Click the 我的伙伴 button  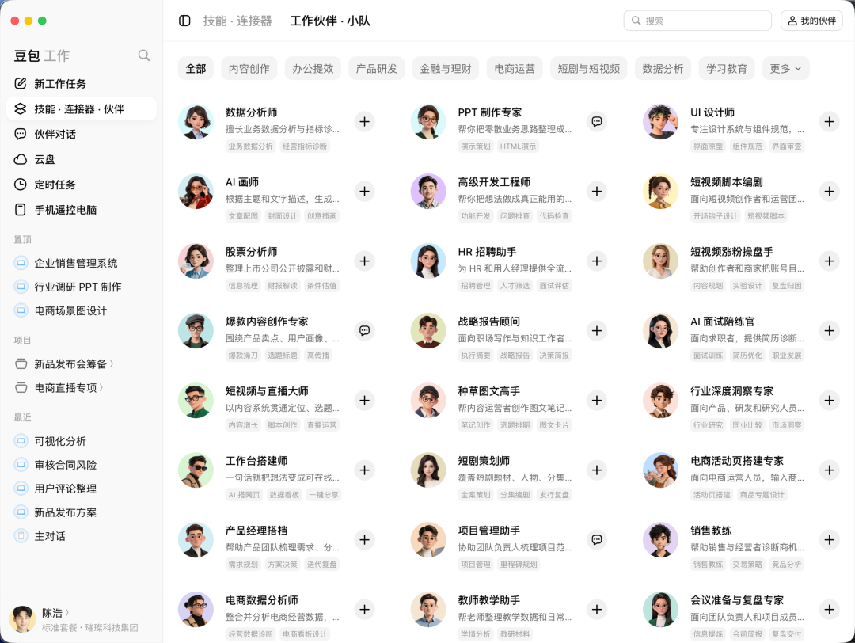tap(812, 21)
